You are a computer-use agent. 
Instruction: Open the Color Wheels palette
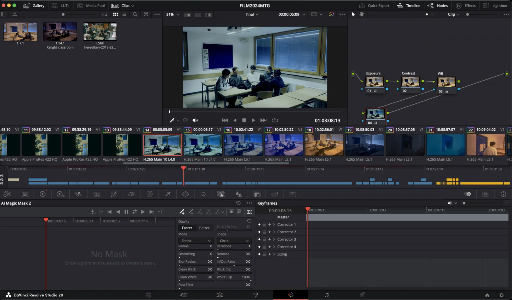(43, 194)
